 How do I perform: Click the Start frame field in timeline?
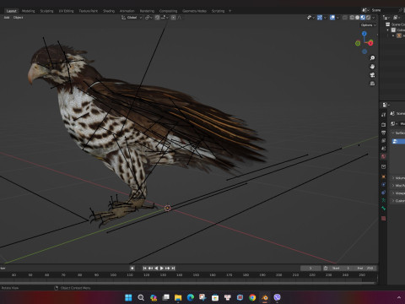(x=341, y=269)
